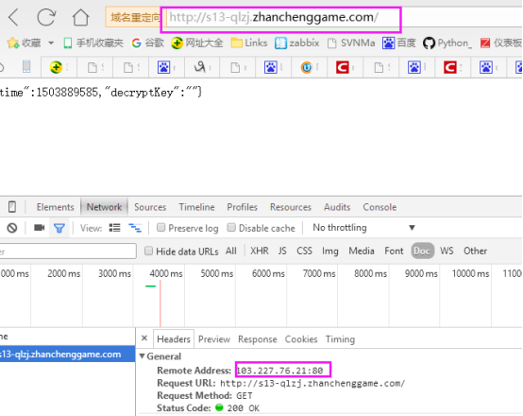The image size is (523, 416).
Task: Open the 收藏 favorites star bookmark
Action: (x=24, y=43)
